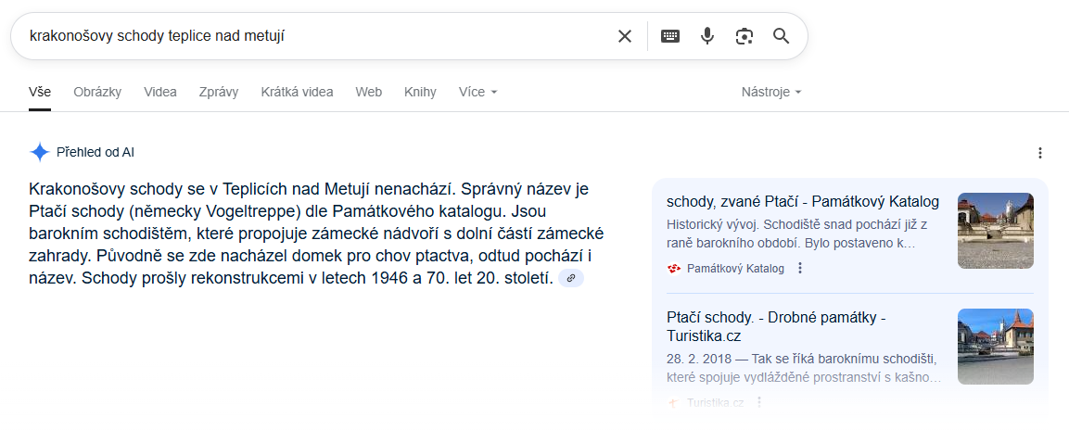Click into the search text field
The image size is (1069, 430).
(313, 36)
